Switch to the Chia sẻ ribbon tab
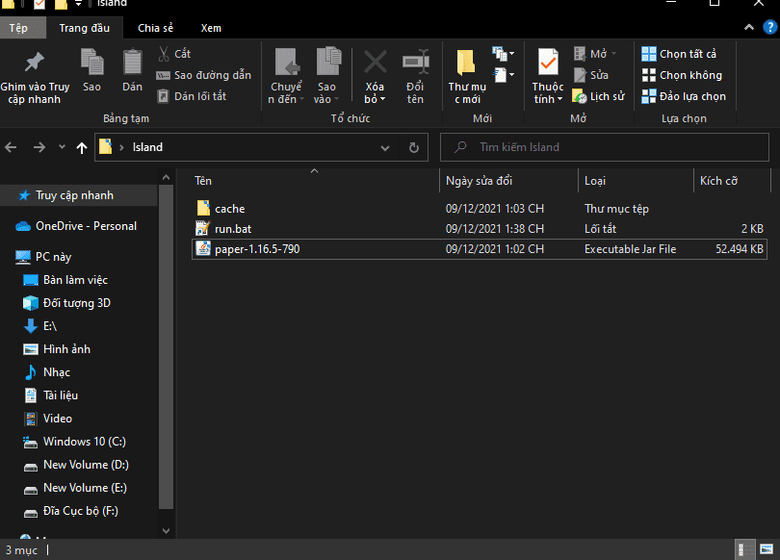Image resolution: width=780 pixels, height=560 pixels. (155, 28)
